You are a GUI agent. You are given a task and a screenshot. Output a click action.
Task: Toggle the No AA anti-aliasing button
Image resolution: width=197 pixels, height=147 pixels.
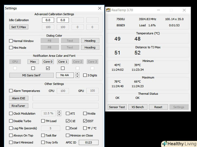(65, 75)
